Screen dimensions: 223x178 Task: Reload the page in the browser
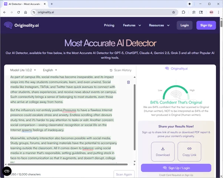pyautogui.click(x=19, y=12)
